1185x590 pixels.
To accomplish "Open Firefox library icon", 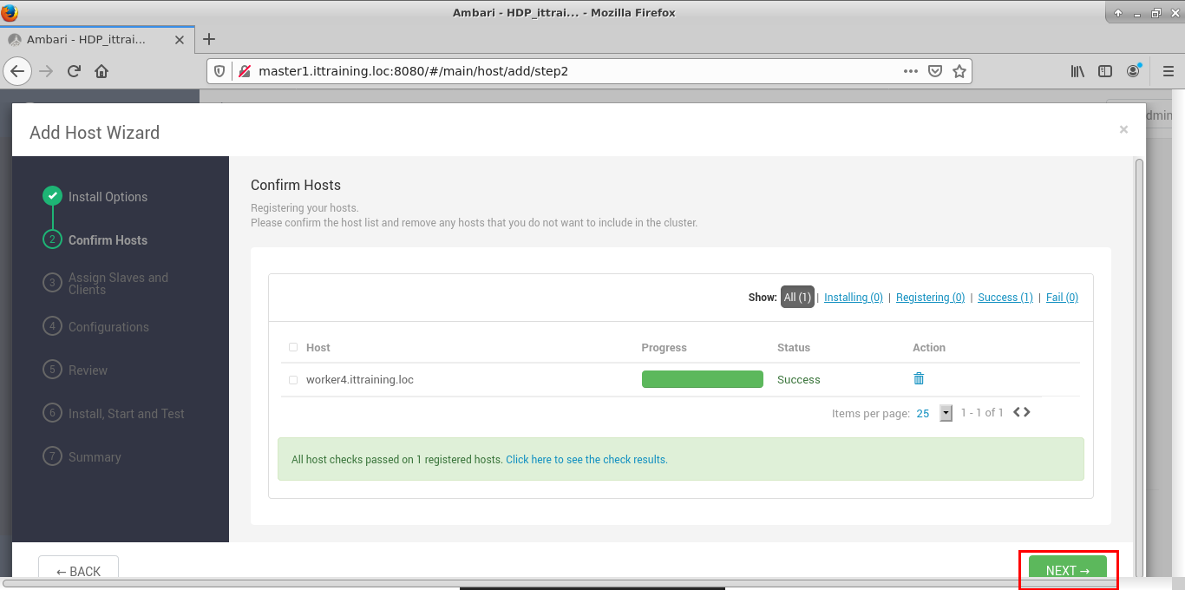I will (x=1077, y=71).
